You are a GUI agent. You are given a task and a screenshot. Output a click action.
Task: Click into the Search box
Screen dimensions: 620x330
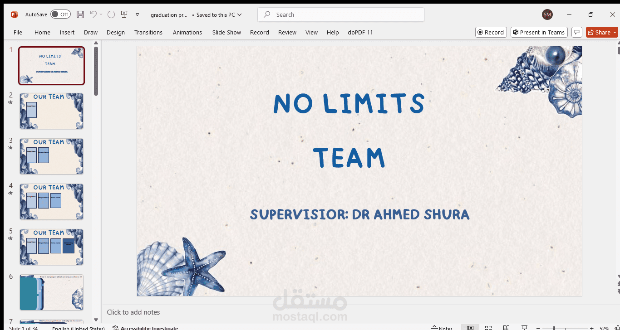(x=341, y=15)
